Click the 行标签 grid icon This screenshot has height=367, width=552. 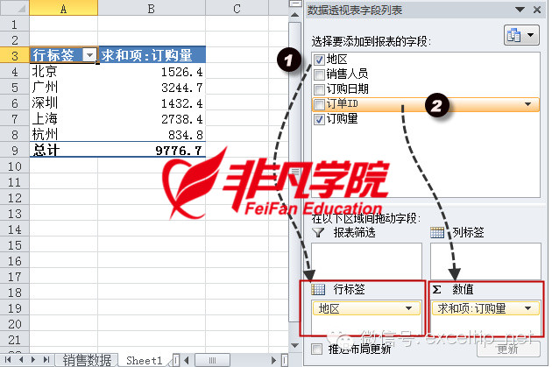318,289
